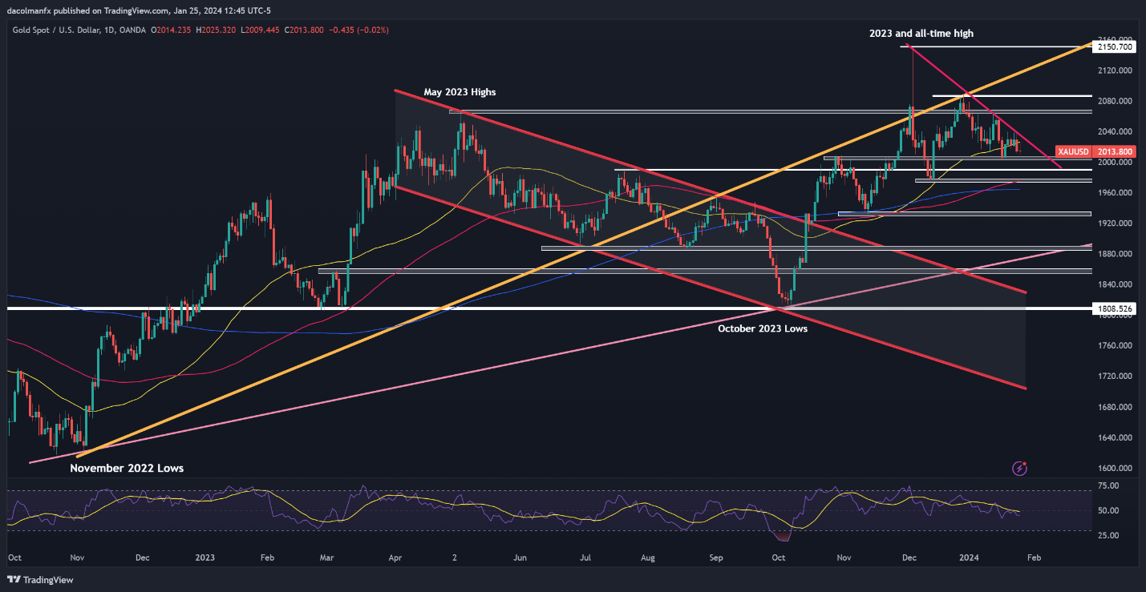Click the 75.00 RSI scale value
Viewport: 1146px width, 592px height.
click(1108, 485)
